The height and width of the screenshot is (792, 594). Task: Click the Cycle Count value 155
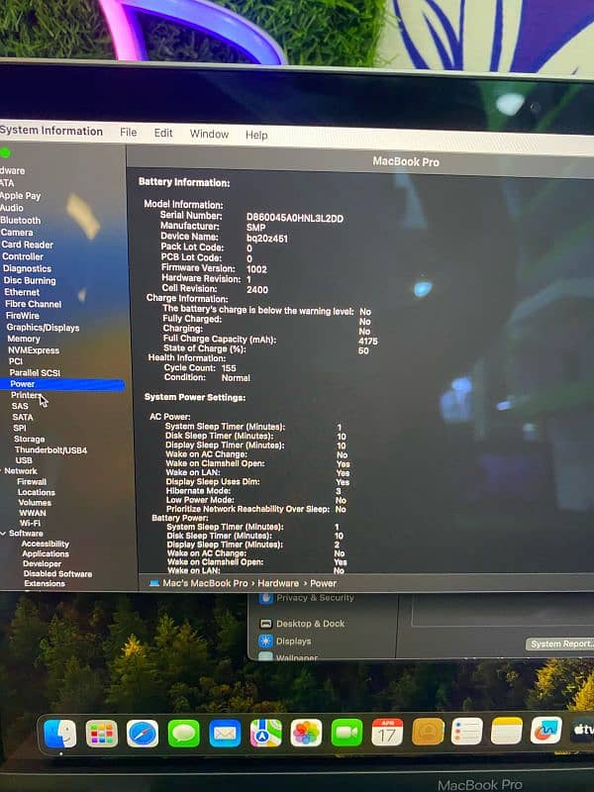229,367
